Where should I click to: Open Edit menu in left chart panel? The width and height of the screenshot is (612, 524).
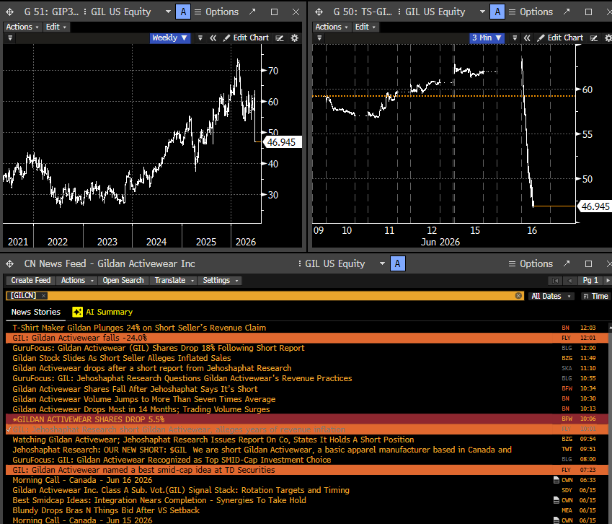56,27
